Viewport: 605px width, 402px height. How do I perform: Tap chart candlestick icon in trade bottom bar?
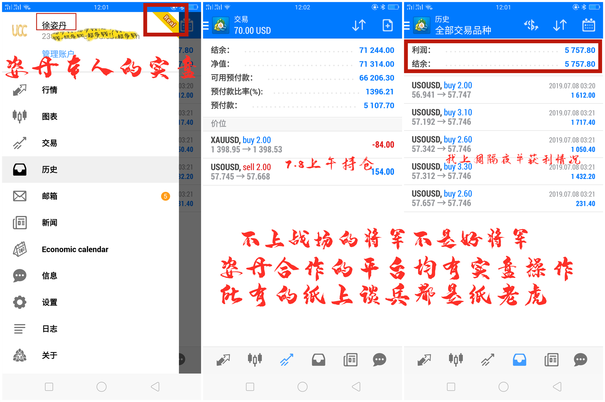pos(255,360)
